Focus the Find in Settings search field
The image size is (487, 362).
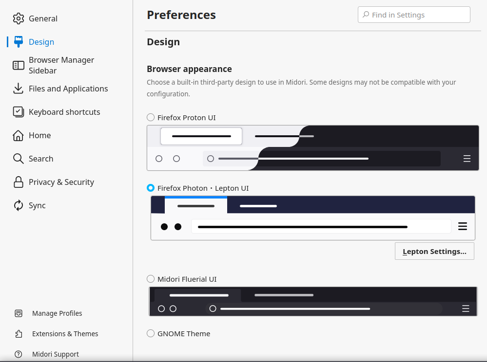(x=414, y=15)
